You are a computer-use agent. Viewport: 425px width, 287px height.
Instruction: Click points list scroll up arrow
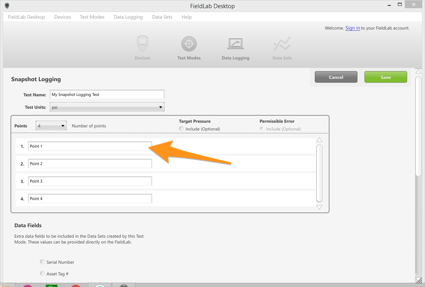(x=319, y=140)
